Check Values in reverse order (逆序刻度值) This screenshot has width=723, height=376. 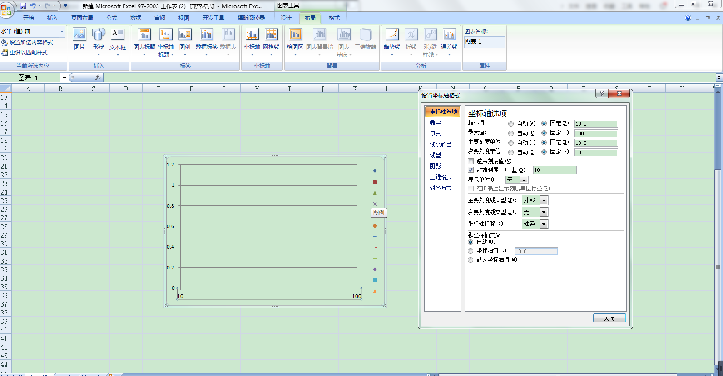(x=471, y=161)
